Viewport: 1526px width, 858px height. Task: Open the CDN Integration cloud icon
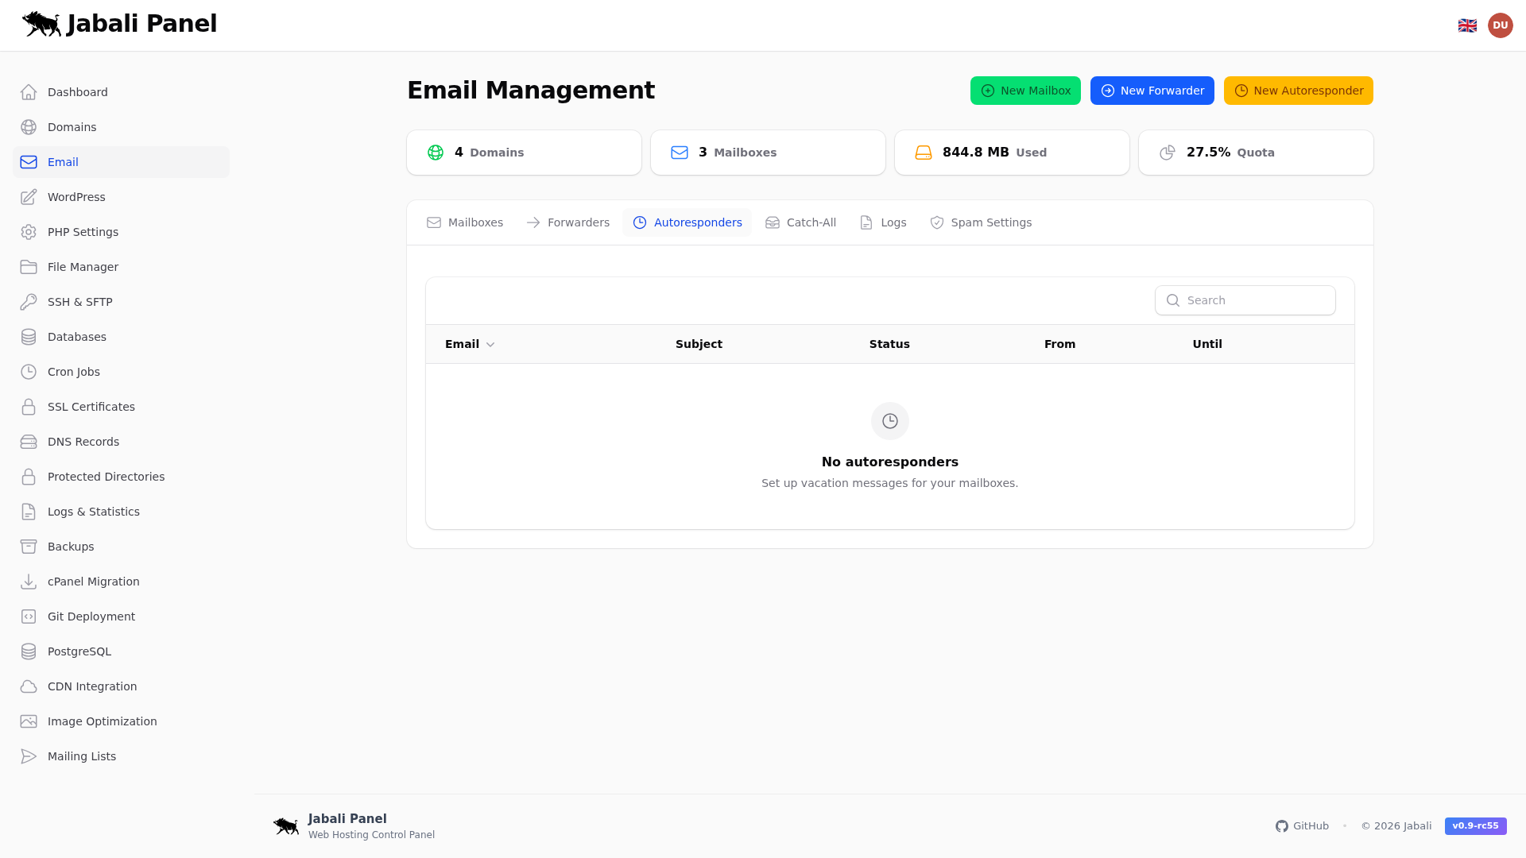pos(29,686)
